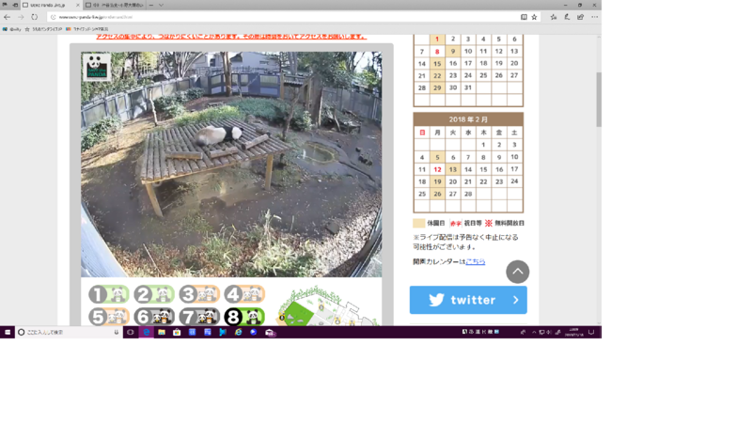Click the taskbar clock and date

[x=573, y=332]
